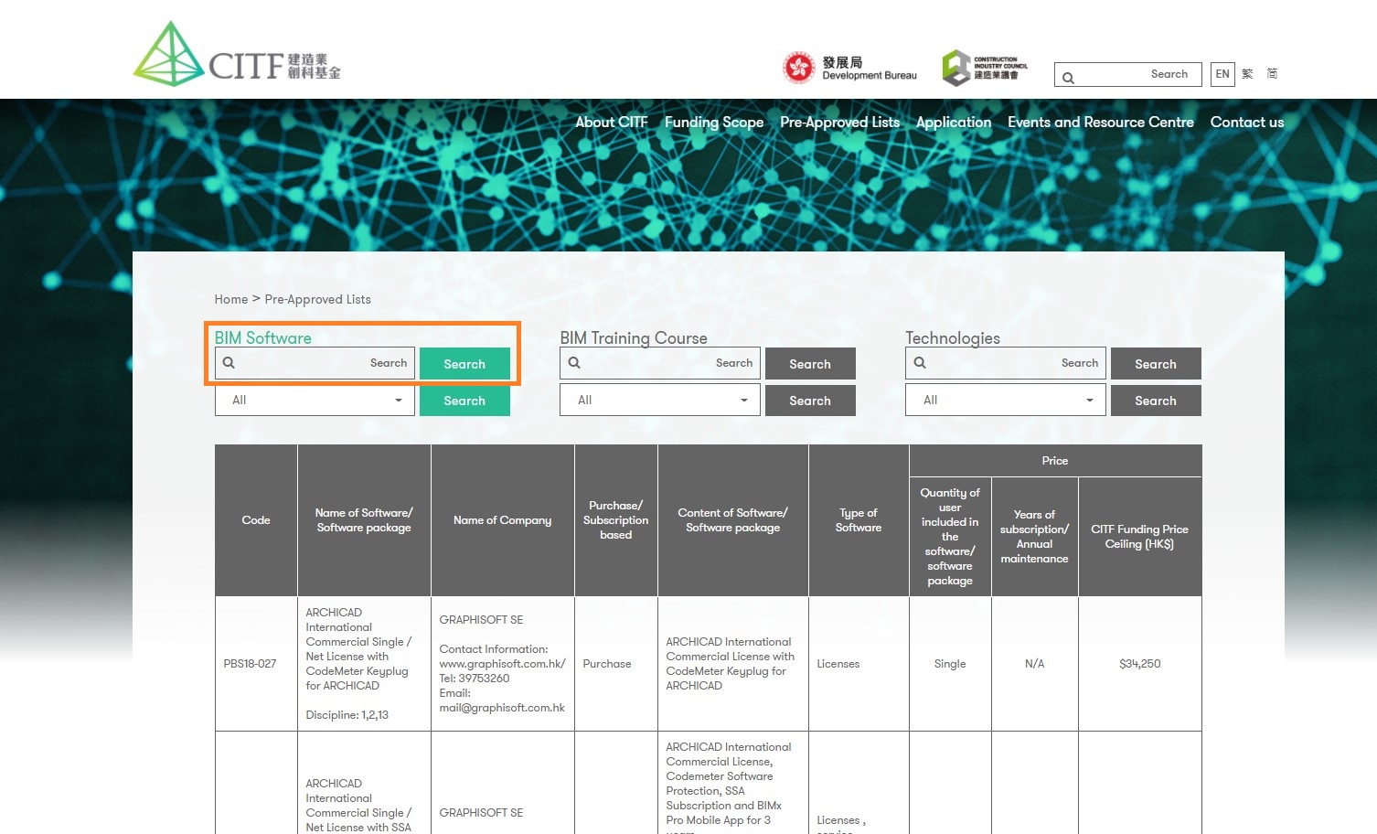Click the Search button beside the BIM Software field
1377x834 pixels.
tap(464, 363)
